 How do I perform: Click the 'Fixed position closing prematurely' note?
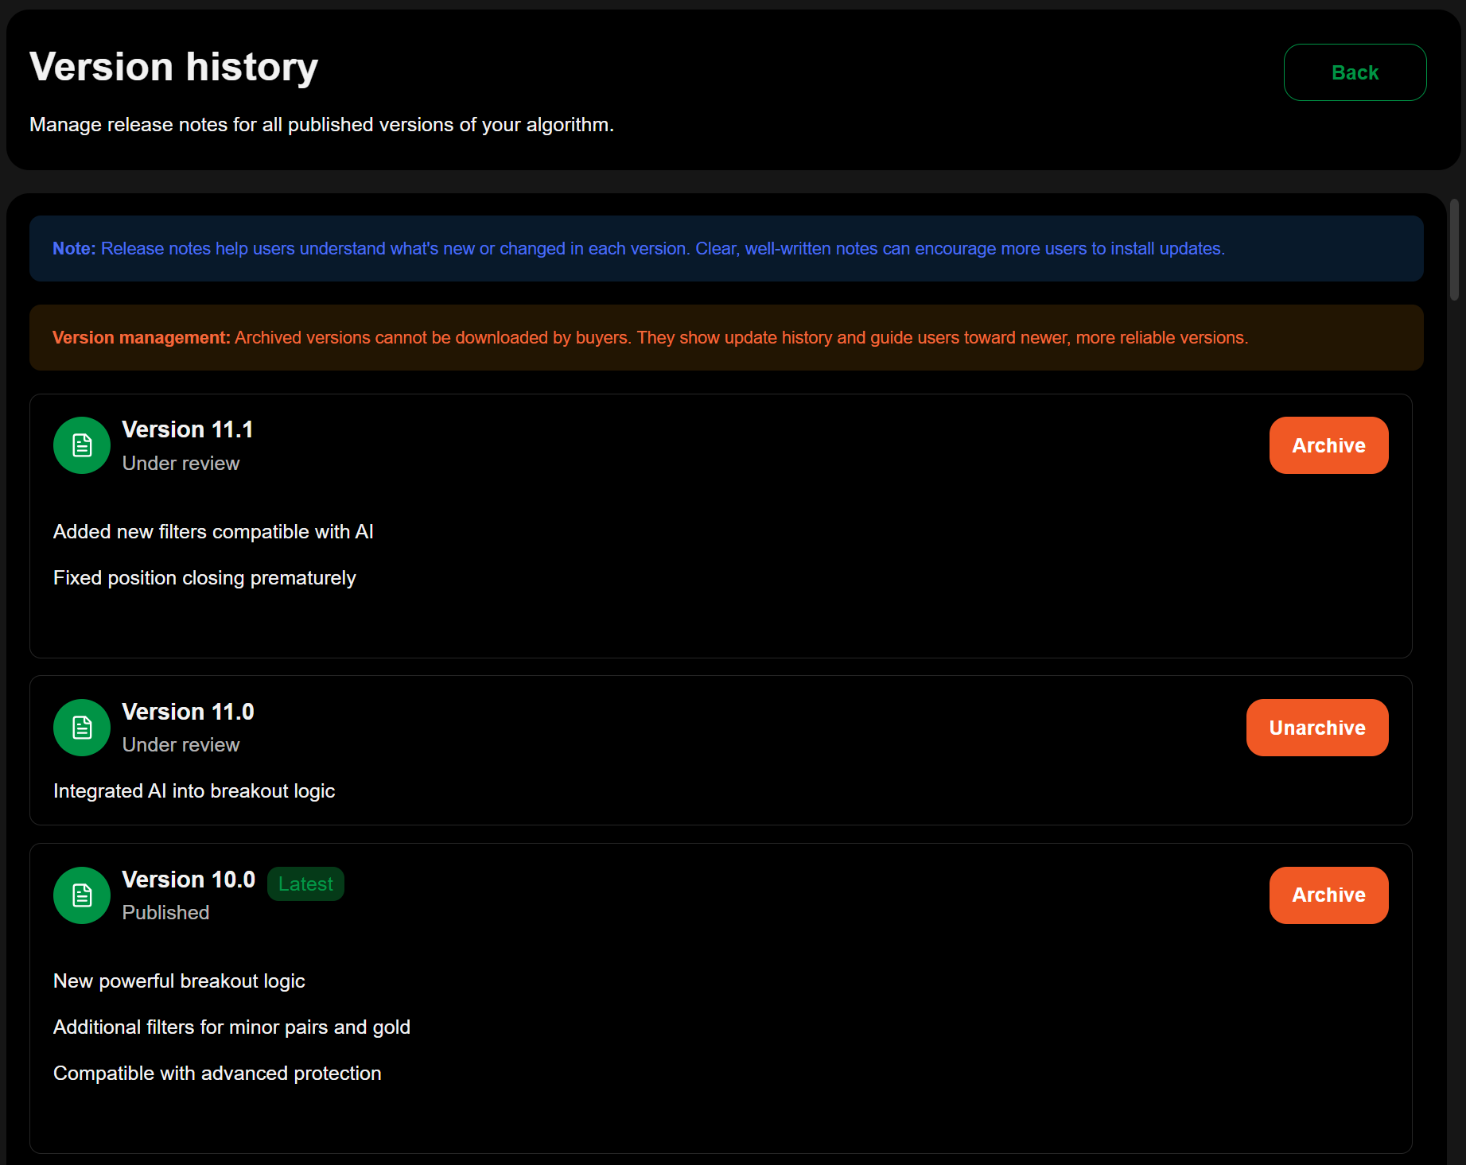pos(204,578)
